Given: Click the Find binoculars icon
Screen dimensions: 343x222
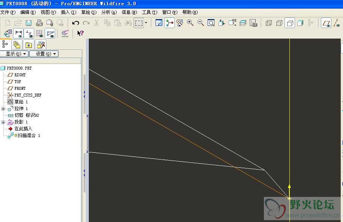Looking at the screenshot, I should pyautogui.click(x=128, y=23).
